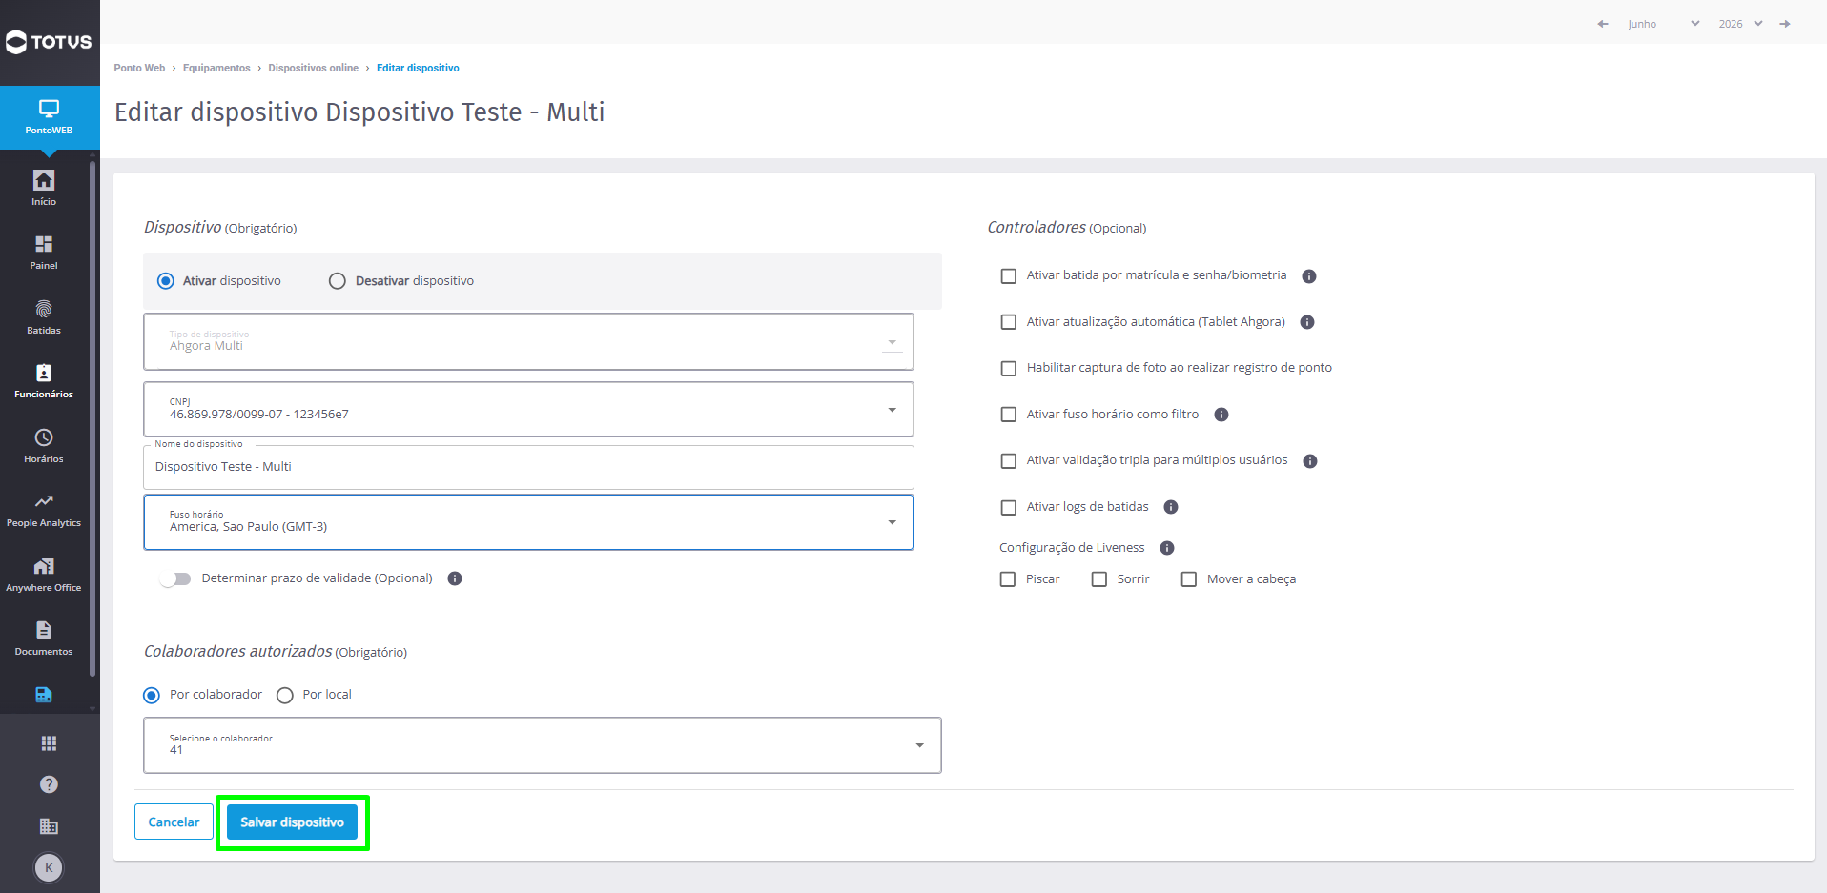
Task: Go to Ponto Web breadcrumb
Action: pos(139,68)
